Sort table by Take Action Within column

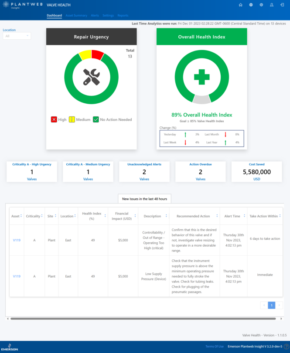tap(280, 216)
